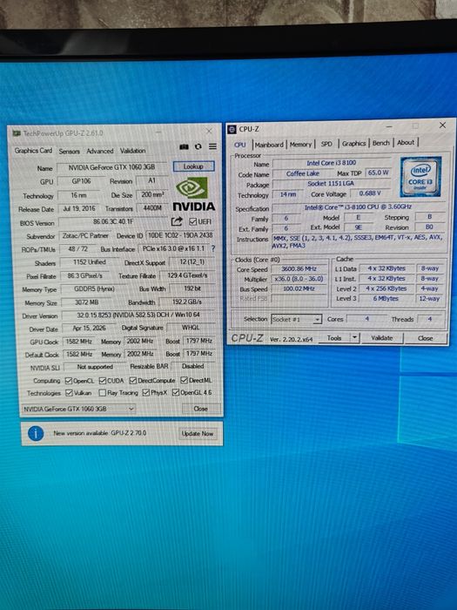
Task: Switch to the Validation tab
Action: [x=133, y=151]
